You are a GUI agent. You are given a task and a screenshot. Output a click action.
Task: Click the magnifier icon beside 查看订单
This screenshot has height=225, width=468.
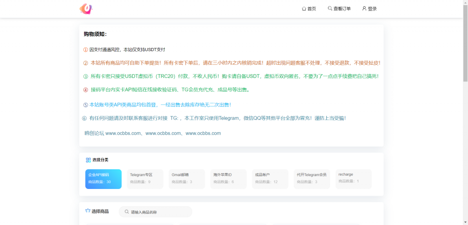pyautogui.click(x=330, y=8)
